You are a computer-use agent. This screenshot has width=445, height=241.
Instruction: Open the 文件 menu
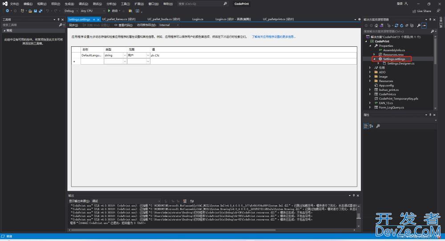(x=15, y=4)
